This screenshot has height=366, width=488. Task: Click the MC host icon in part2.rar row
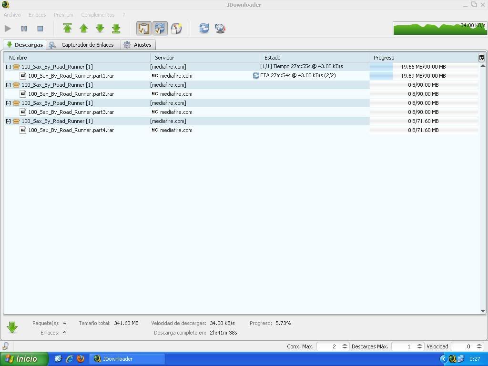click(155, 94)
